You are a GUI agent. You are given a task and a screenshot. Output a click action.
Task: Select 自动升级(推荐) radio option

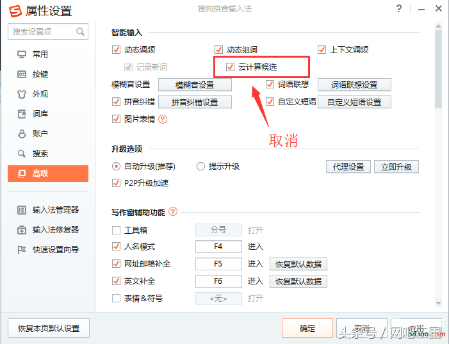[x=116, y=166]
